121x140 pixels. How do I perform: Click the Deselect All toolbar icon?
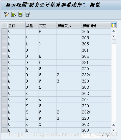pos(28,14)
